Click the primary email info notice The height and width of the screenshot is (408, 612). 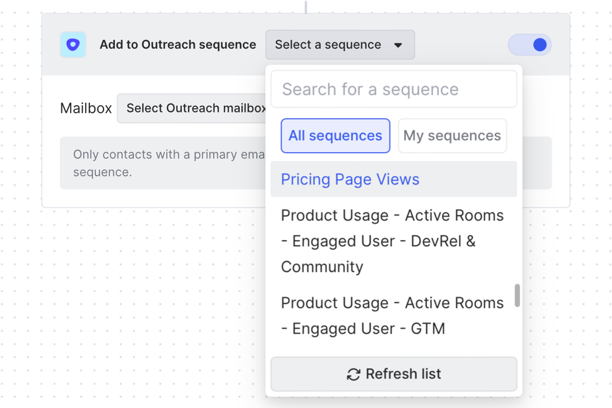pos(164,163)
